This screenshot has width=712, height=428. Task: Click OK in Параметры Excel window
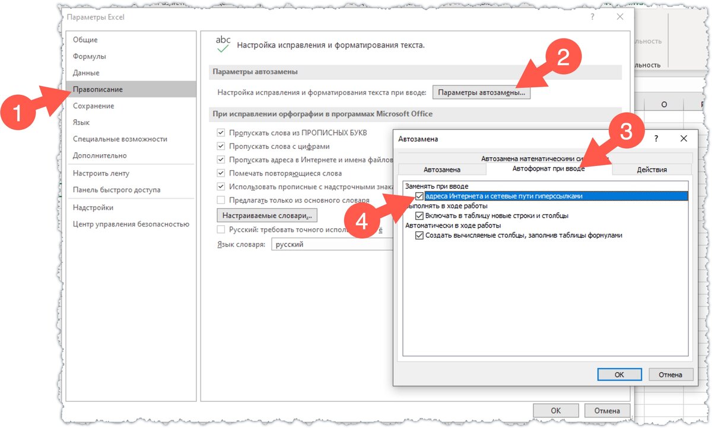click(556, 410)
